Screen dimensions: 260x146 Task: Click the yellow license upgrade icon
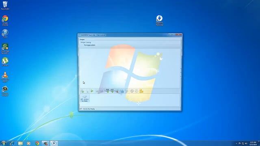[x=141, y=91]
